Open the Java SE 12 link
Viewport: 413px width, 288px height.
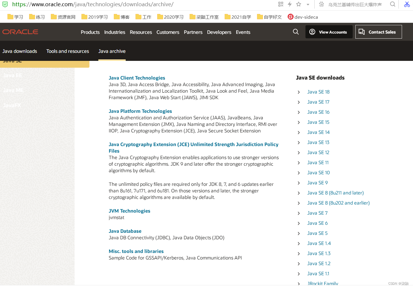tap(318, 152)
